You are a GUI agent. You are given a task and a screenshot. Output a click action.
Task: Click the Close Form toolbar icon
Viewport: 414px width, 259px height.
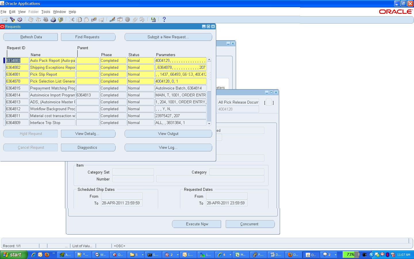click(x=61, y=20)
